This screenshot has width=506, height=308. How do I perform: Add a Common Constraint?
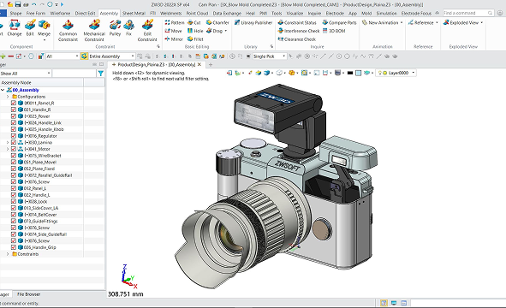point(68,30)
